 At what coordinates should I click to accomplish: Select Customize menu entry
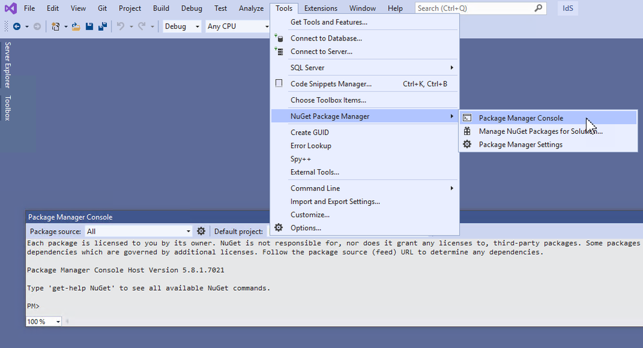[364, 214]
